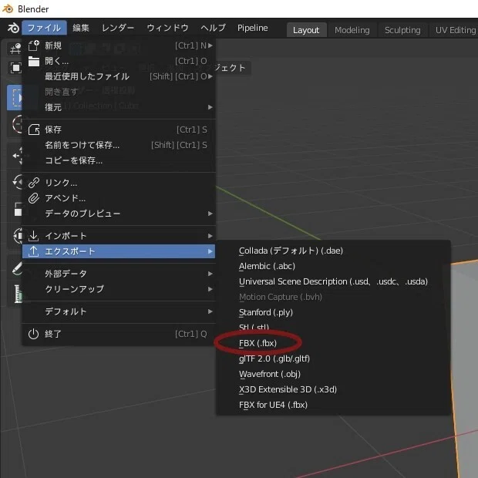Switch to the UV Editing workspace tab
The width and height of the screenshot is (478, 478).
tap(455, 30)
